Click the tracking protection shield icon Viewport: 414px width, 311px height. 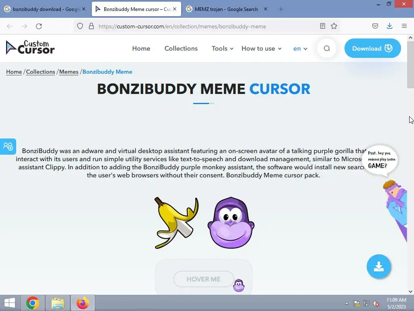80,26
